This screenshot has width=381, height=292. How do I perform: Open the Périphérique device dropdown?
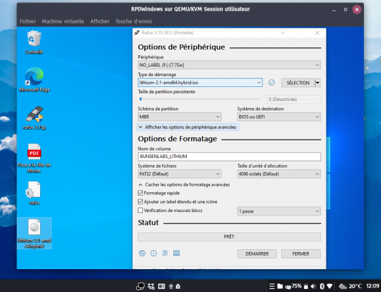click(229, 65)
